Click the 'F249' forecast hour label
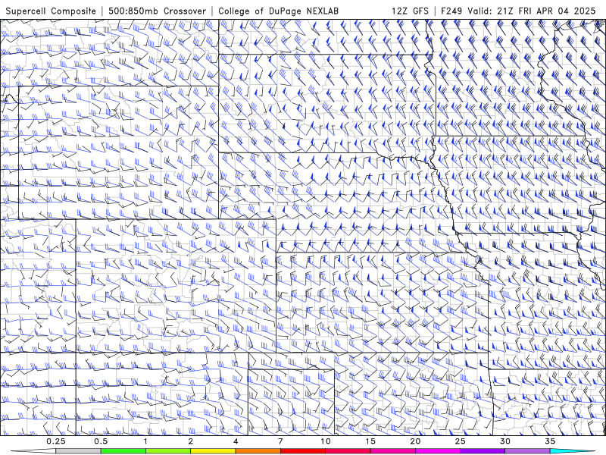The width and height of the screenshot is (606, 455). tap(452, 11)
